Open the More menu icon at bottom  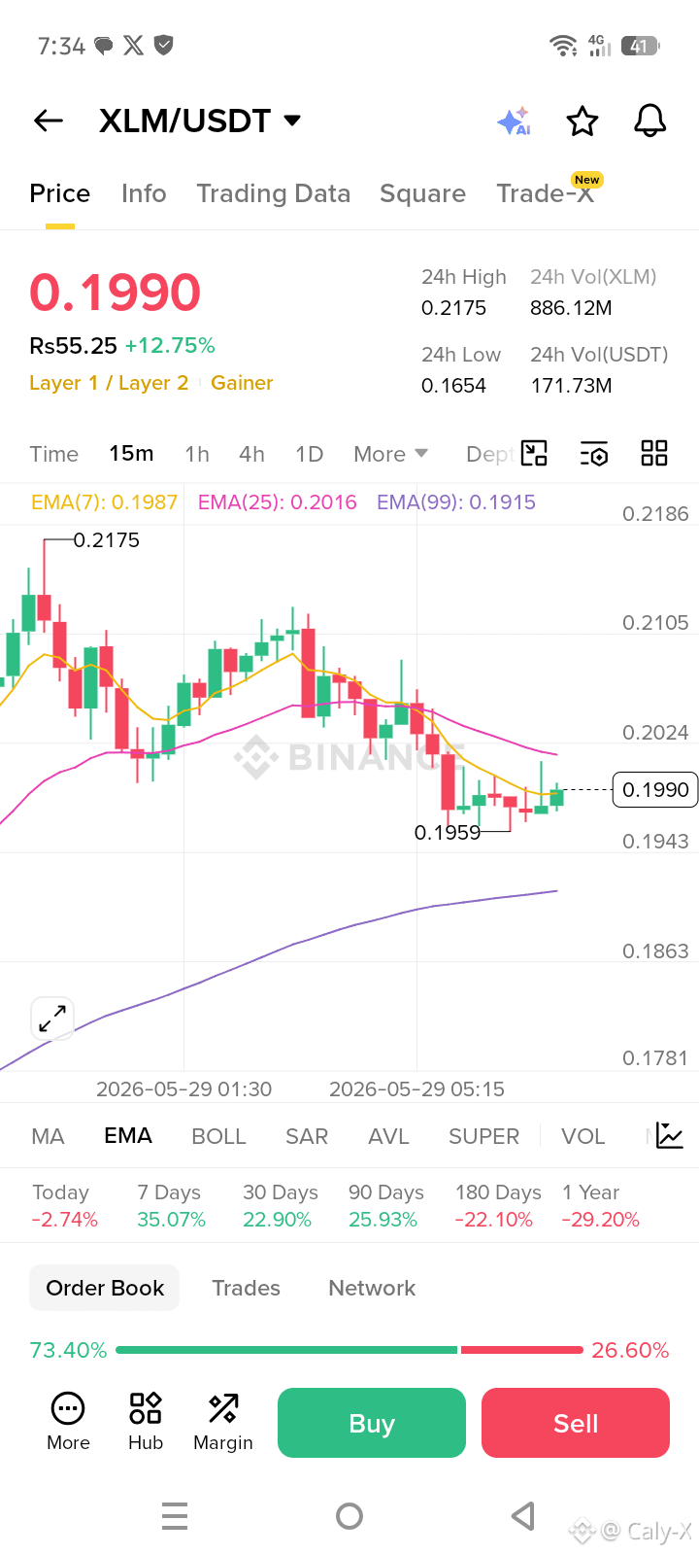tap(68, 1422)
